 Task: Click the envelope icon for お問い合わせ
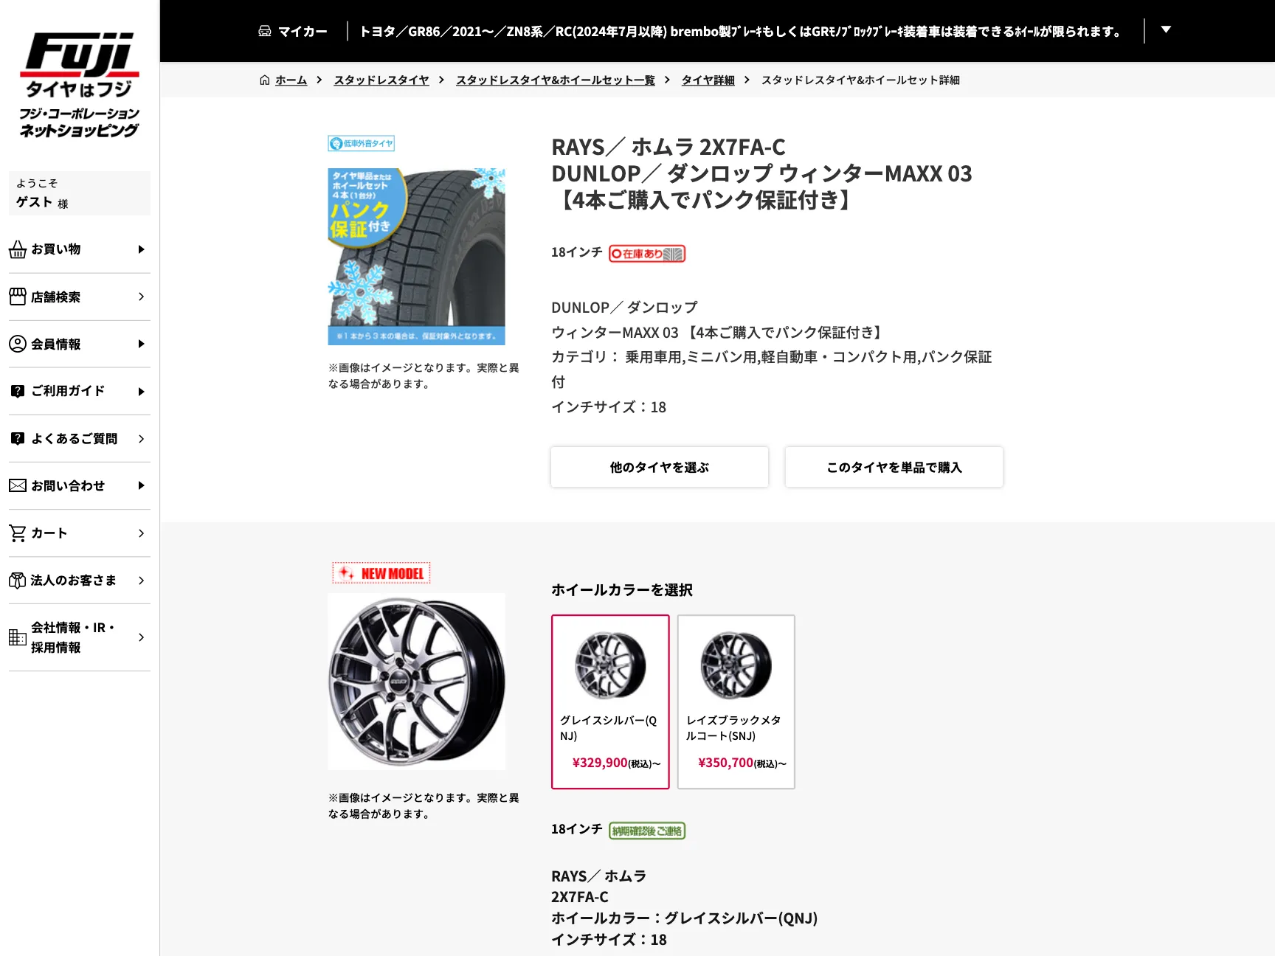click(x=18, y=485)
